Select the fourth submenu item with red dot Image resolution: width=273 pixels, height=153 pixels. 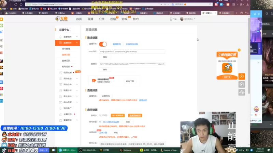click(66, 66)
